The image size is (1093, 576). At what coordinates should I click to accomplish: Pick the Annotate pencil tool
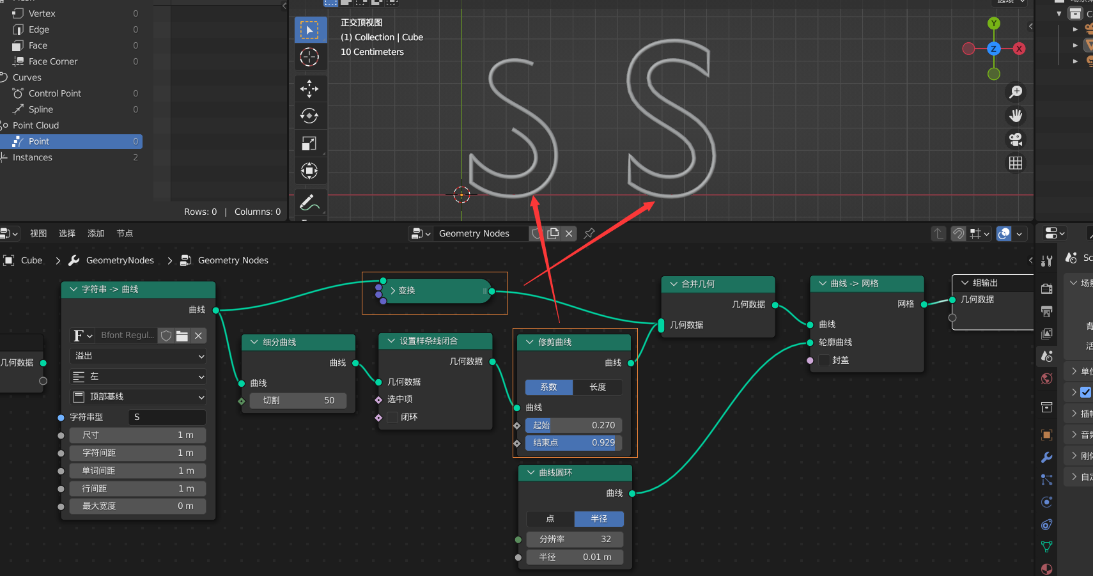tap(310, 202)
